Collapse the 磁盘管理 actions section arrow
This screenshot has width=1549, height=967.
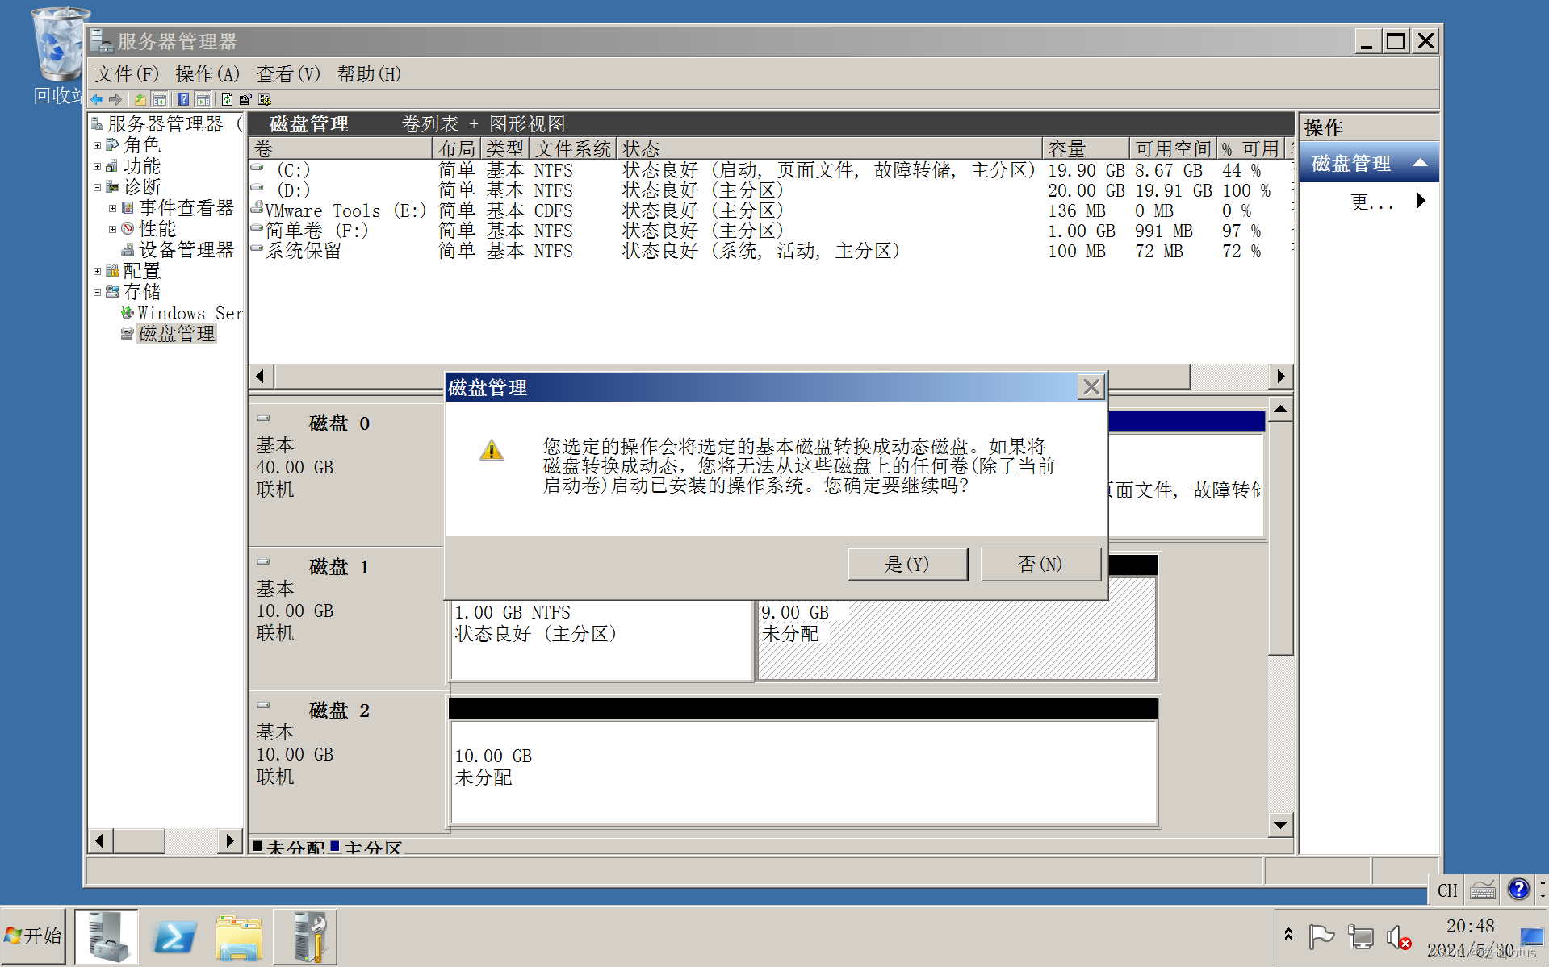pyautogui.click(x=1420, y=164)
